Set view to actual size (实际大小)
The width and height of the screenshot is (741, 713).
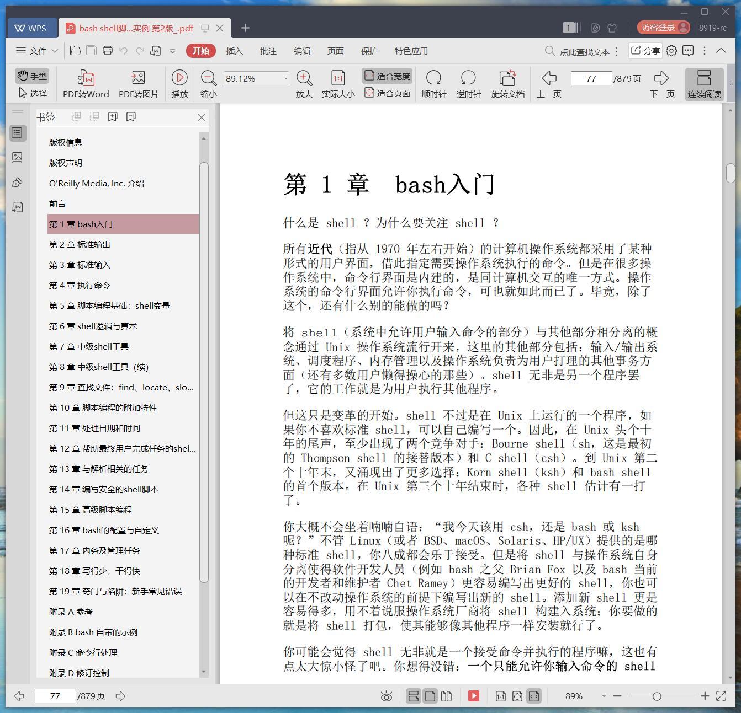click(338, 84)
